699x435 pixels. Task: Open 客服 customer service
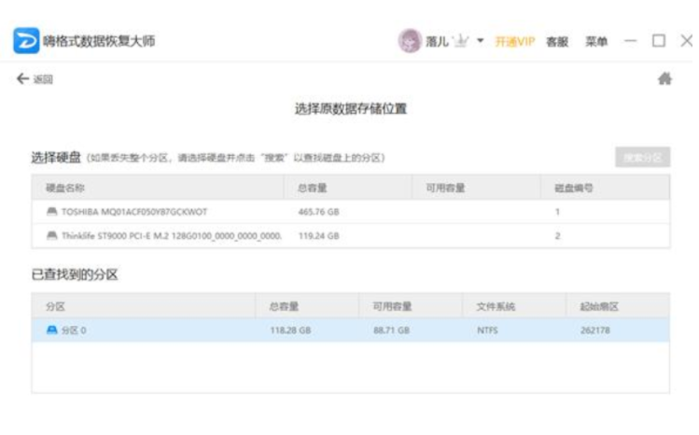point(557,42)
